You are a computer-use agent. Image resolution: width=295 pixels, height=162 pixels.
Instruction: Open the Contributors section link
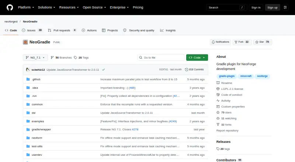229,160
